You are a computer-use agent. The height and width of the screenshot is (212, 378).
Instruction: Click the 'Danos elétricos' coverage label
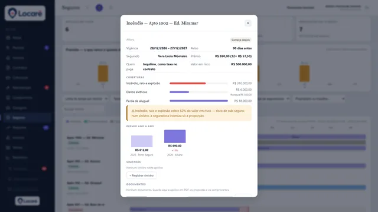pyautogui.click(x=136, y=92)
